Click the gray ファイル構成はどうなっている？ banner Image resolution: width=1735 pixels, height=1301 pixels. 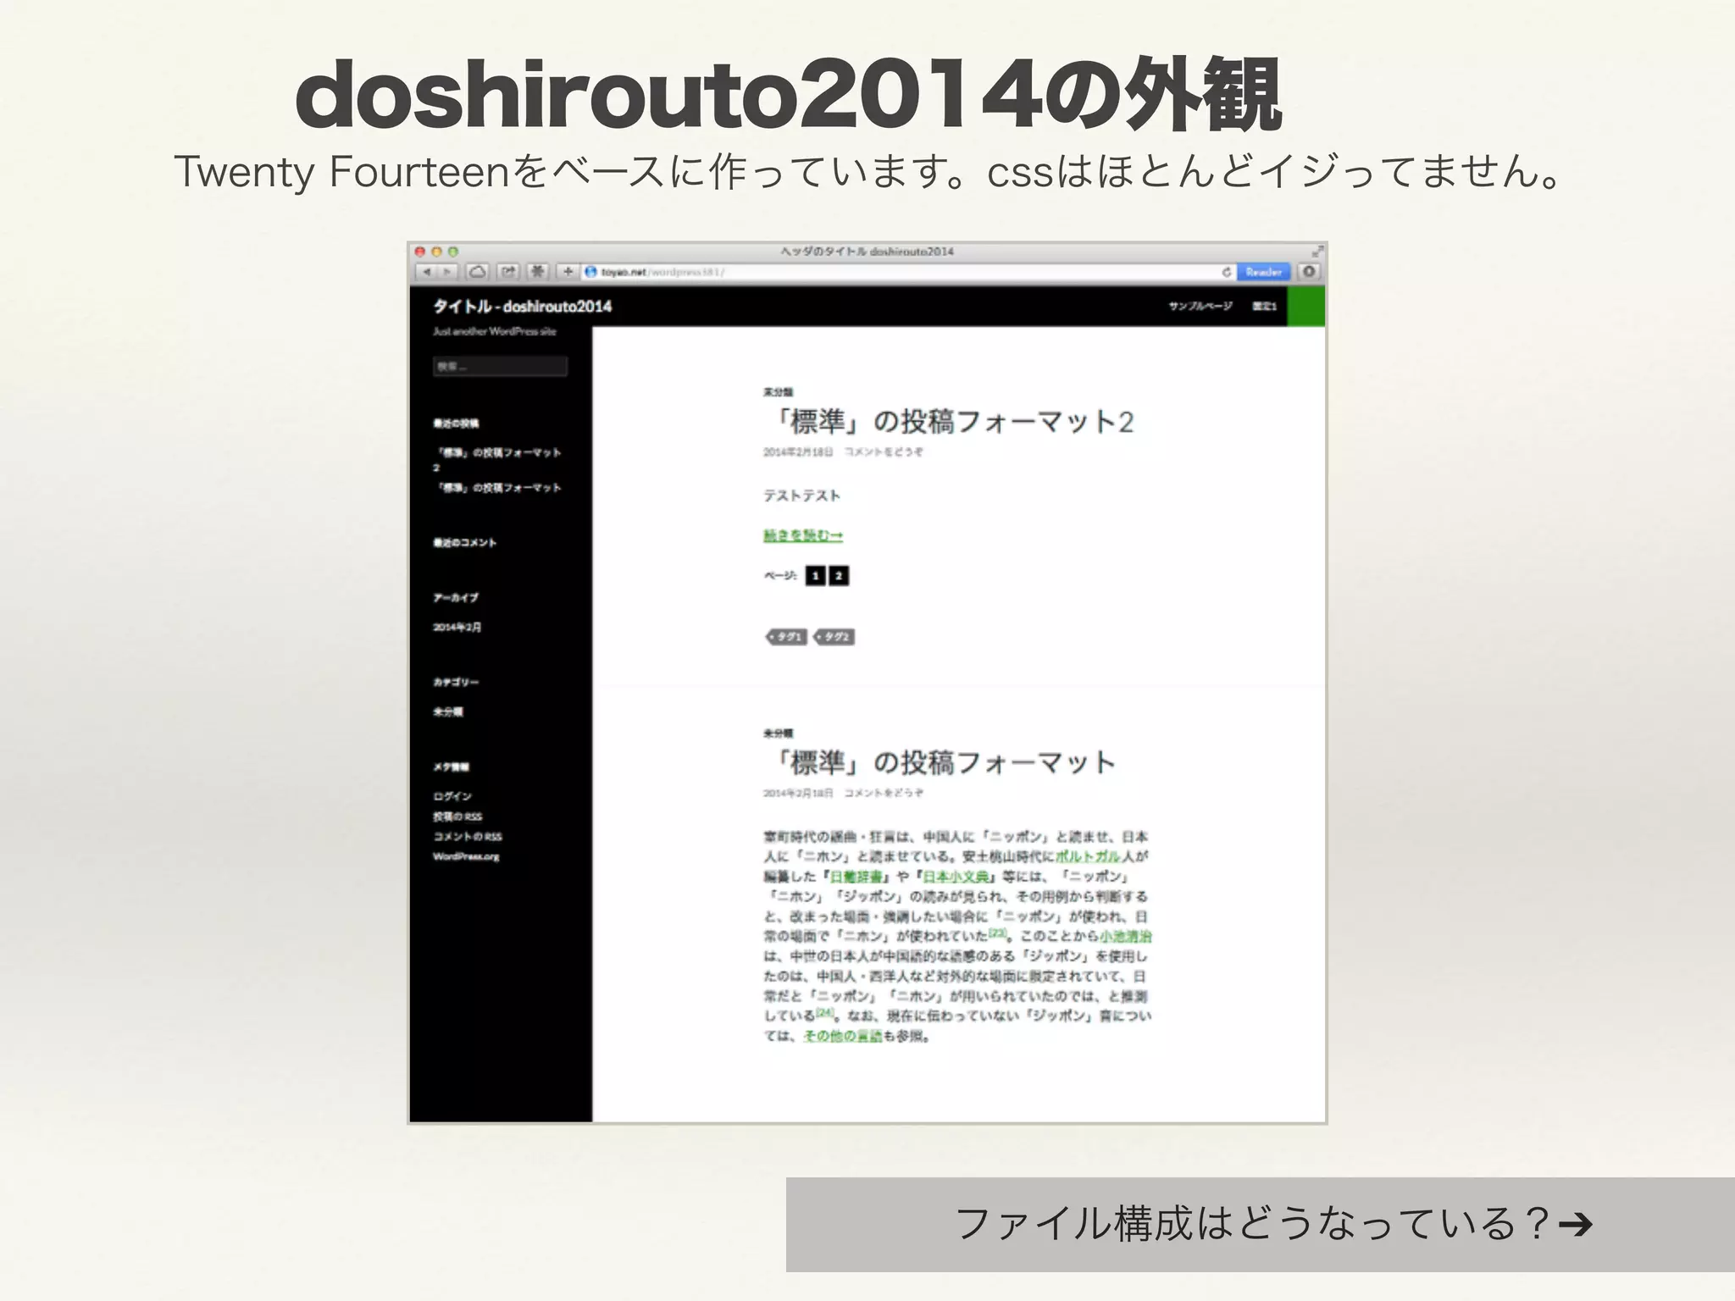click(x=1261, y=1224)
